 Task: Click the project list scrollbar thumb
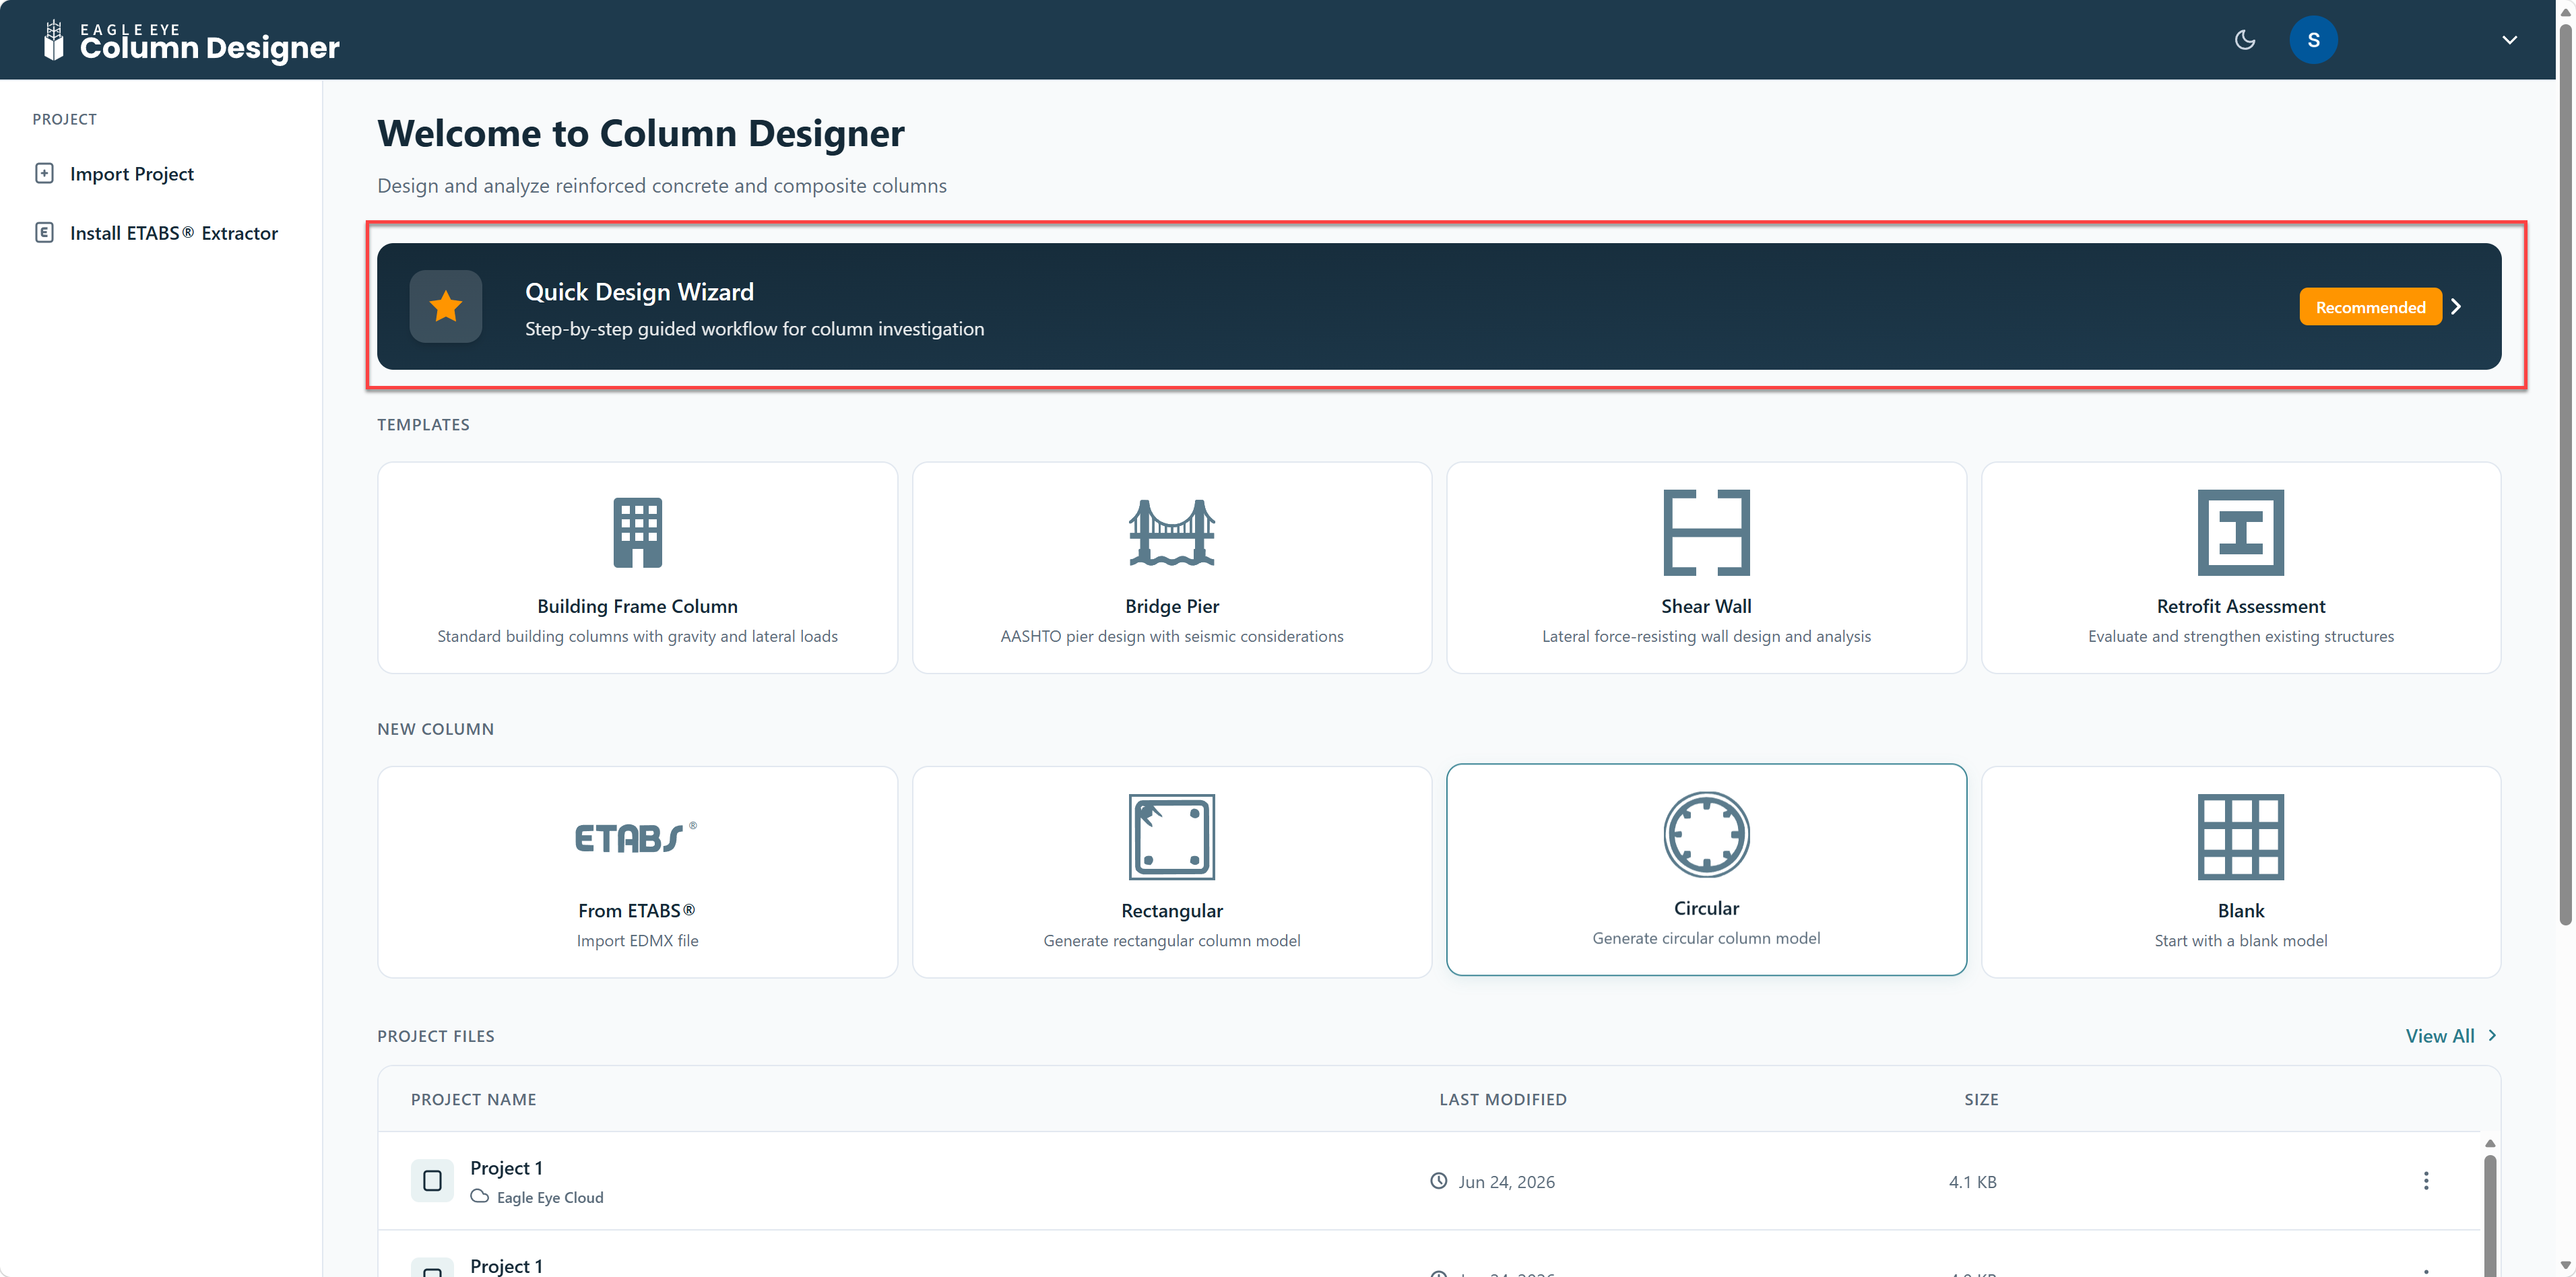2489,1214
